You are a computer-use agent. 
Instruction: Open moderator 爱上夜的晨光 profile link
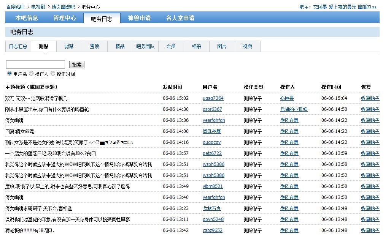[342, 7]
